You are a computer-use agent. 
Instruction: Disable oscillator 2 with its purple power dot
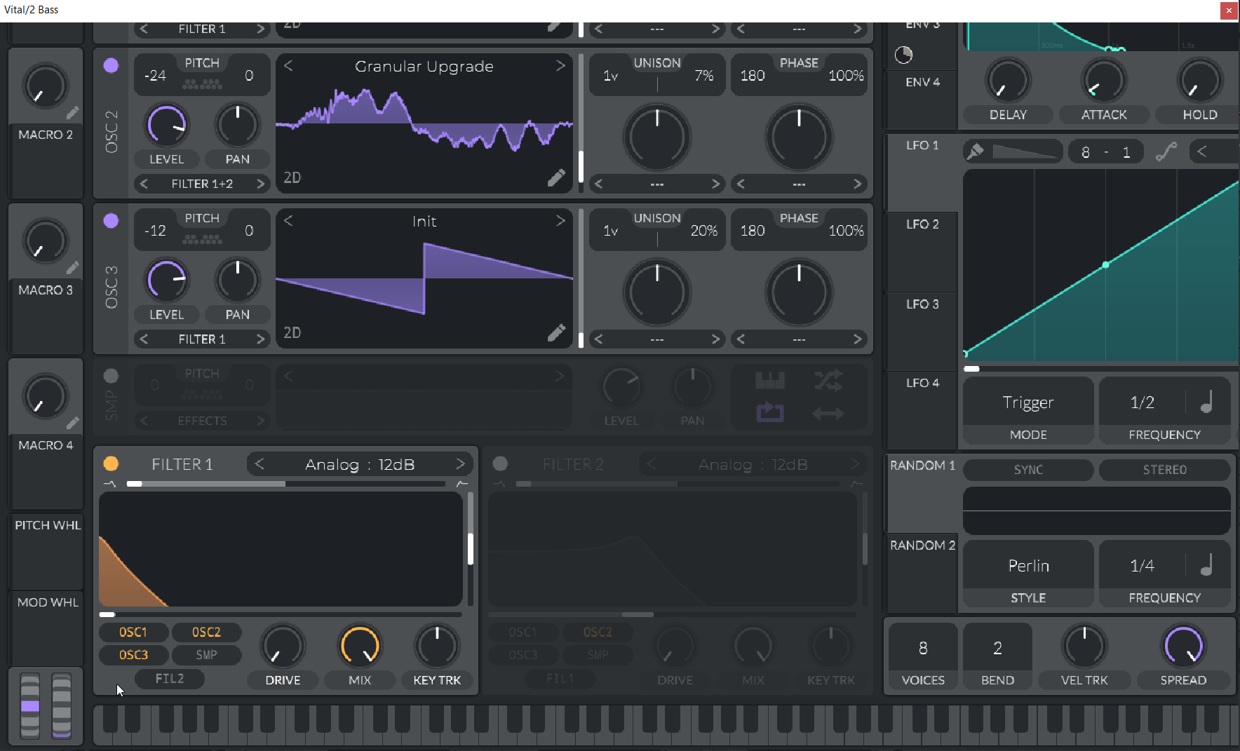pyautogui.click(x=111, y=65)
